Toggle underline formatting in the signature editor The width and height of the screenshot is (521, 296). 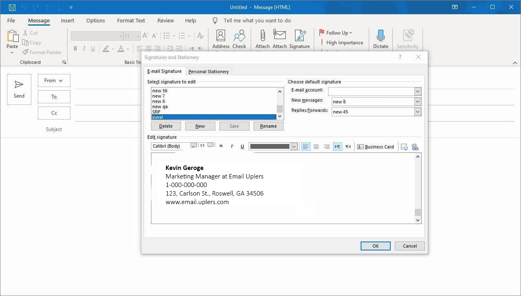(x=242, y=146)
